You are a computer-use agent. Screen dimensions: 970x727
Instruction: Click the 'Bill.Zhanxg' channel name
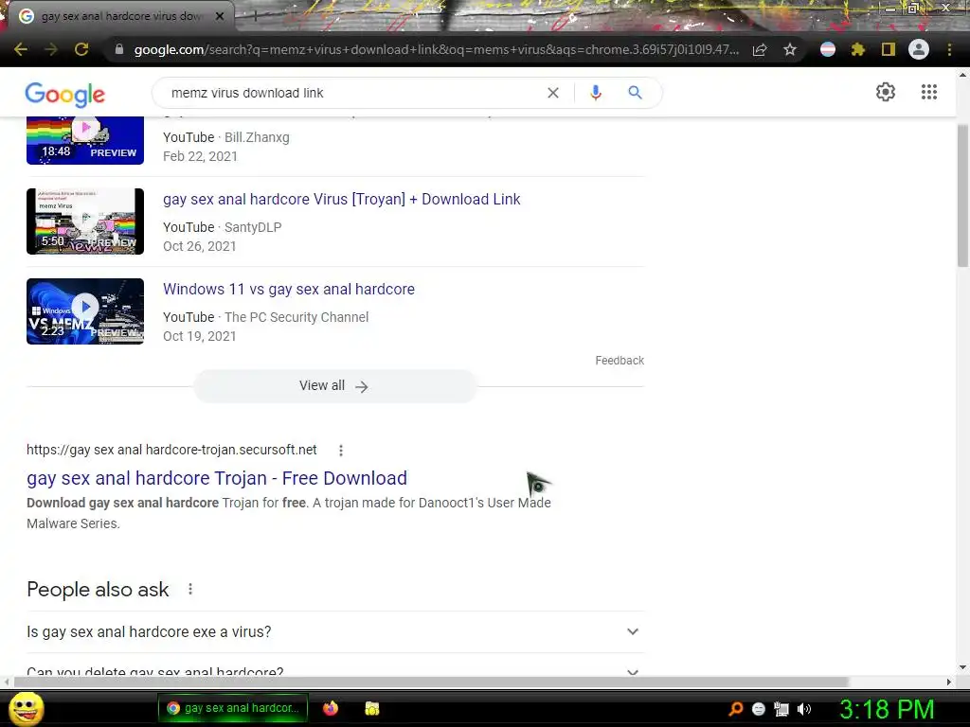[257, 137]
